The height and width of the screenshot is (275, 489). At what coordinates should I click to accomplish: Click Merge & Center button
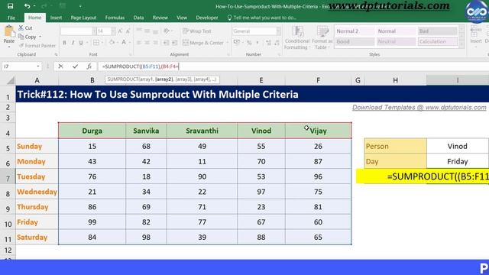point(203,43)
